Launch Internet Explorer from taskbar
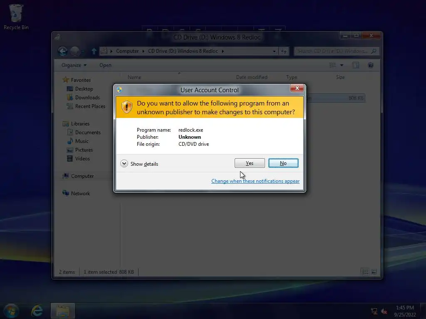Image resolution: width=426 pixels, height=319 pixels. [37, 311]
